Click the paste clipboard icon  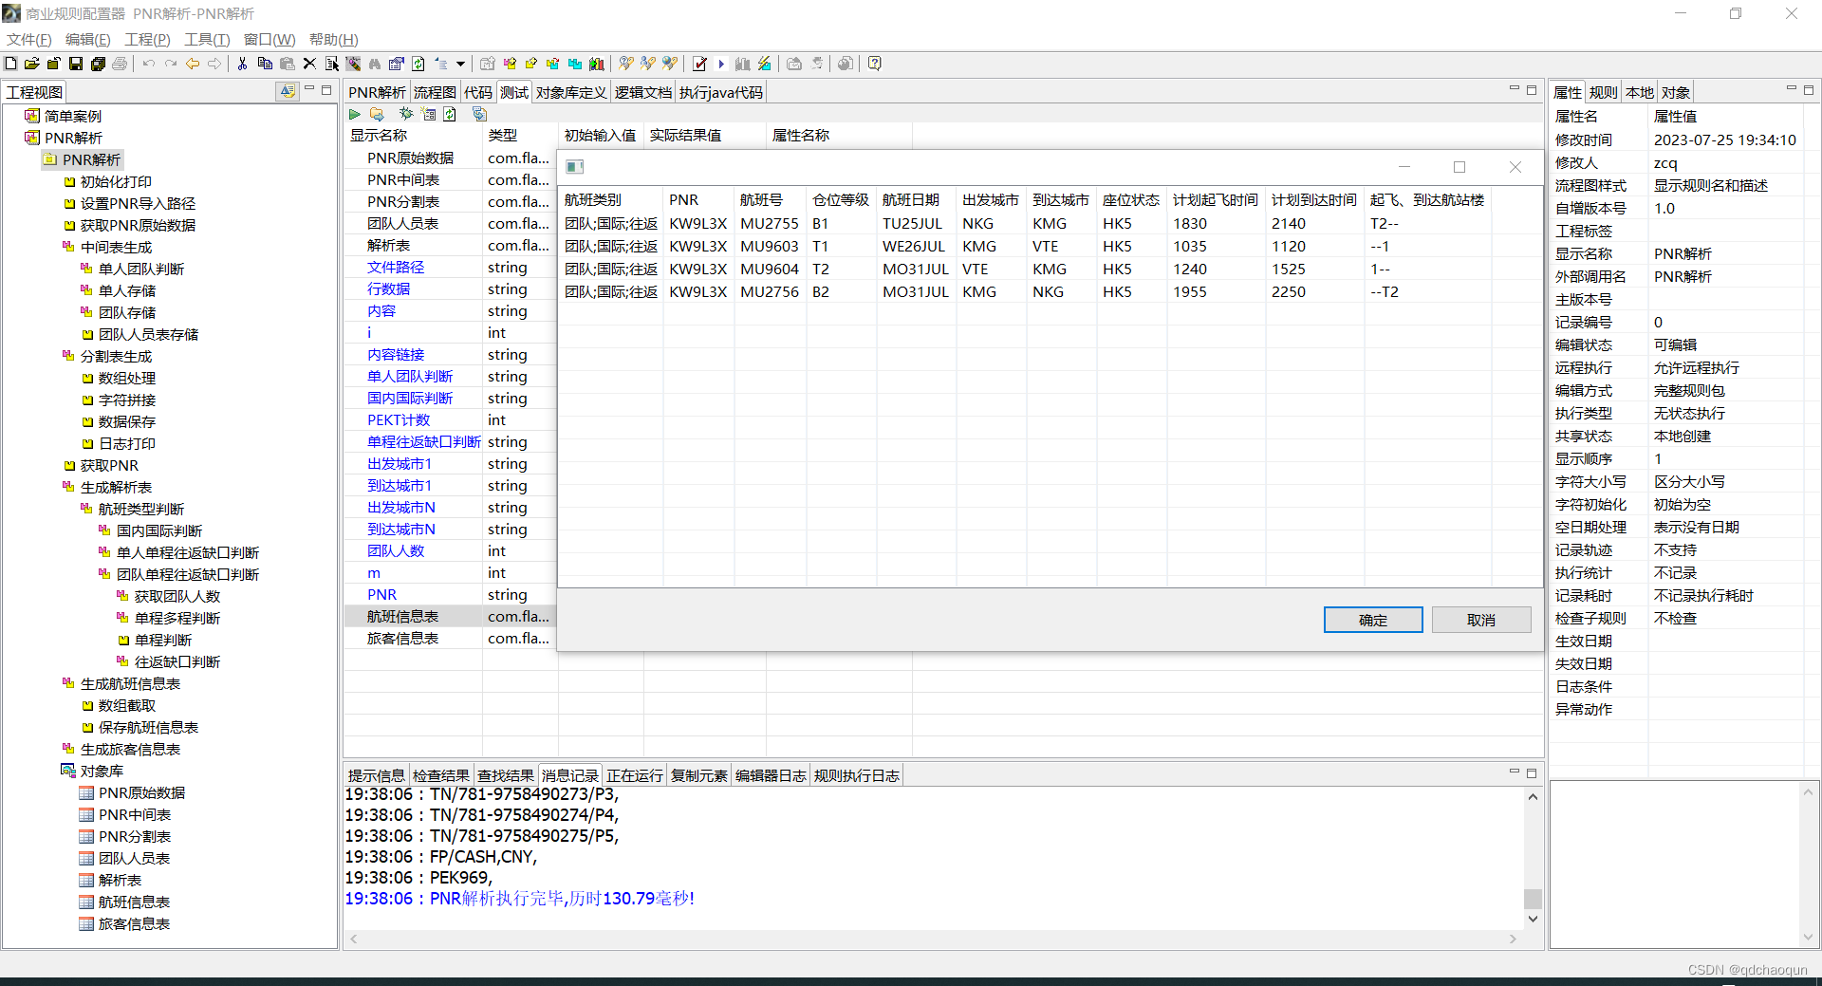[287, 64]
